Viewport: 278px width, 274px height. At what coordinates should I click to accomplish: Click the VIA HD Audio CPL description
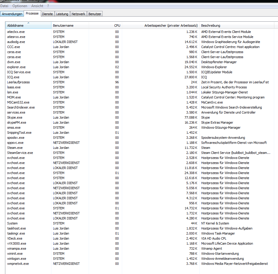pyautogui.click(x=214, y=238)
